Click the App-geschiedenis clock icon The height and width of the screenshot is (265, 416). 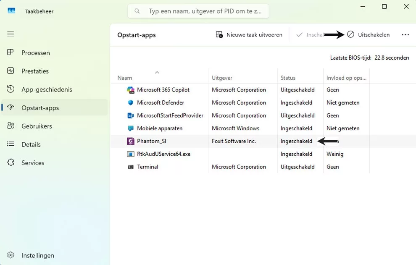coord(11,89)
